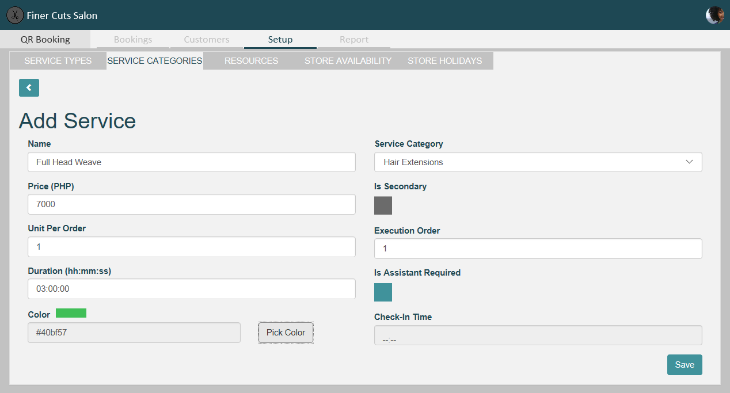Click the Finer Cuts Salon title text
This screenshot has height=393, width=730.
[62, 16]
